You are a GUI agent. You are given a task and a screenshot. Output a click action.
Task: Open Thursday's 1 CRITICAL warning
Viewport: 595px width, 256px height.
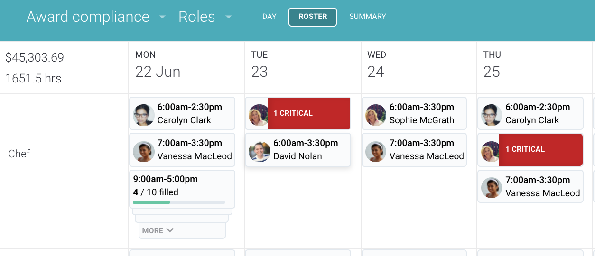[541, 149]
